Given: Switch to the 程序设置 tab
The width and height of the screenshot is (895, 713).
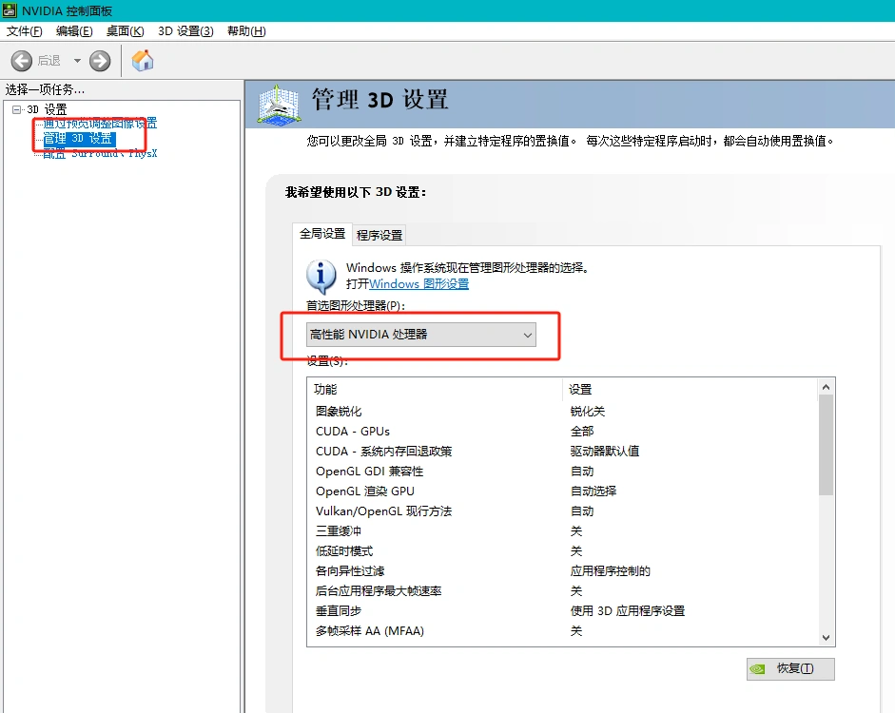Looking at the screenshot, I should [381, 235].
